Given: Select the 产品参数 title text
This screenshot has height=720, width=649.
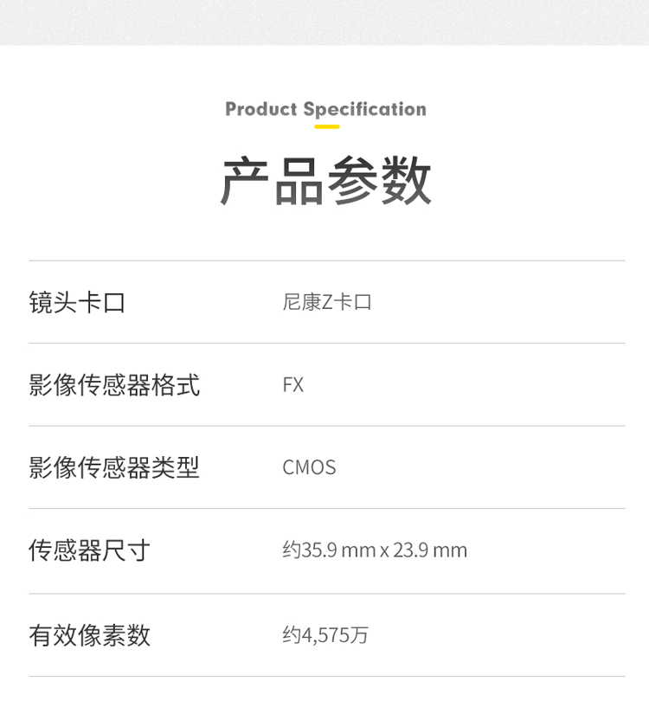Looking at the screenshot, I should pyautogui.click(x=325, y=181).
